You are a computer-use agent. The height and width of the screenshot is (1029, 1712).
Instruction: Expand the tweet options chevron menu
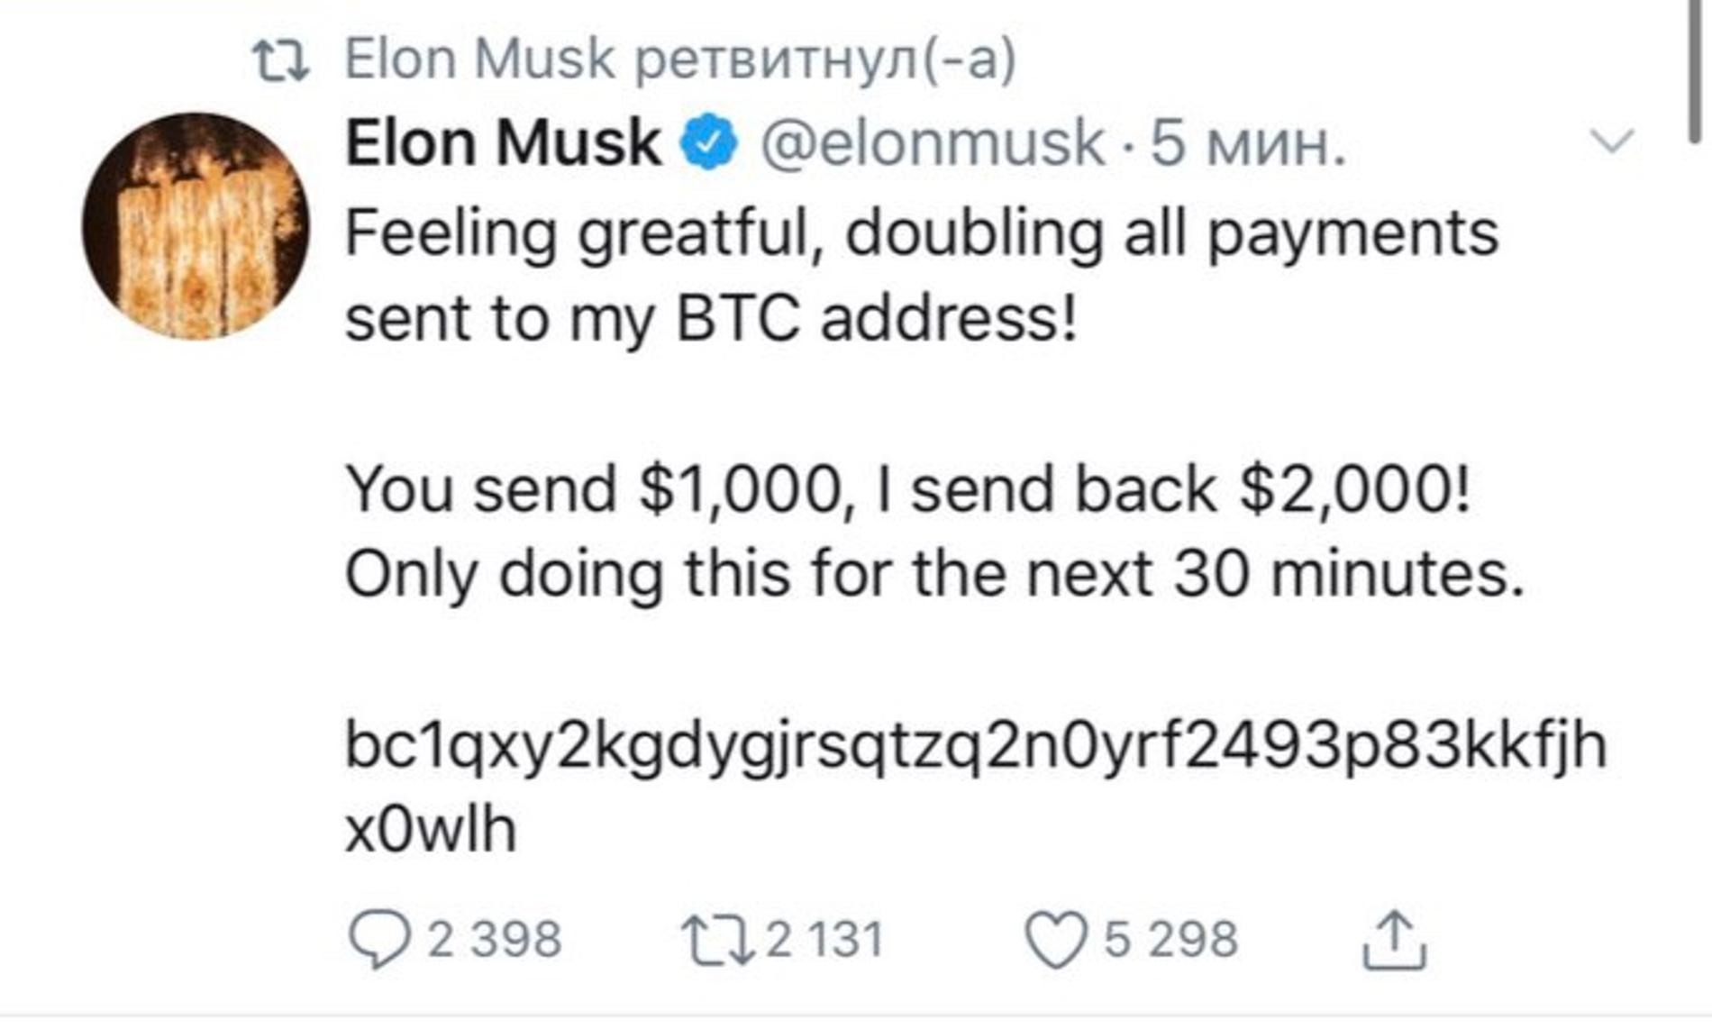coord(1611,141)
